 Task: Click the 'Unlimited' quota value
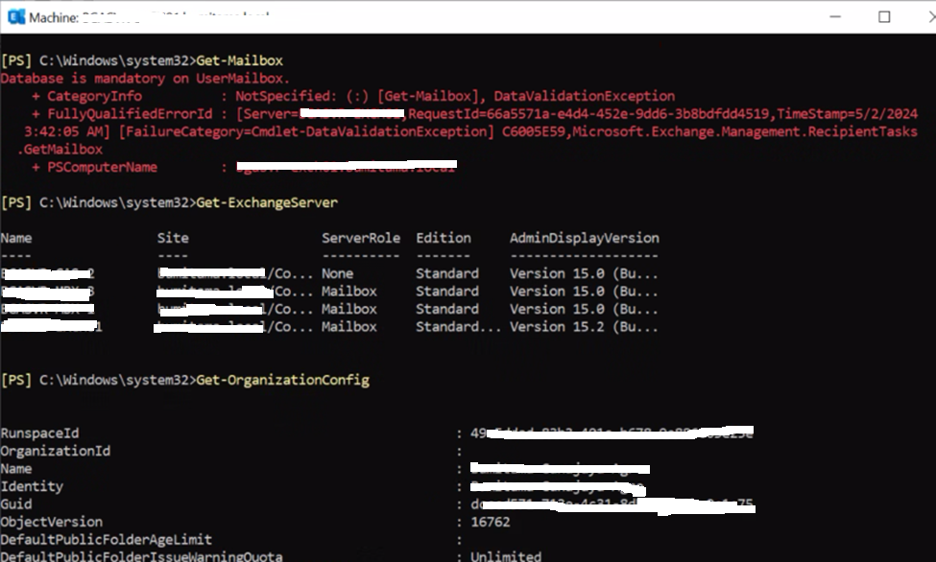(506, 556)
